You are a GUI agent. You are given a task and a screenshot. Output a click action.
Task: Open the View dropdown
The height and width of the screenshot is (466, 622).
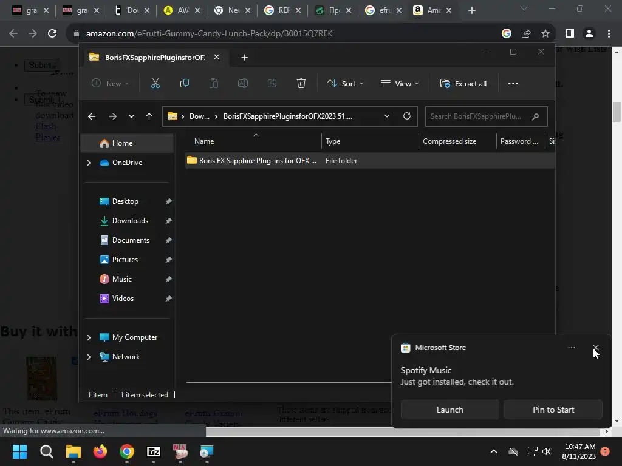(x=400, y=83)
